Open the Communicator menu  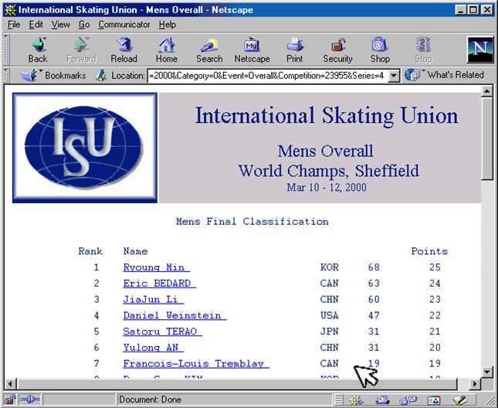(x=124, y=25)
